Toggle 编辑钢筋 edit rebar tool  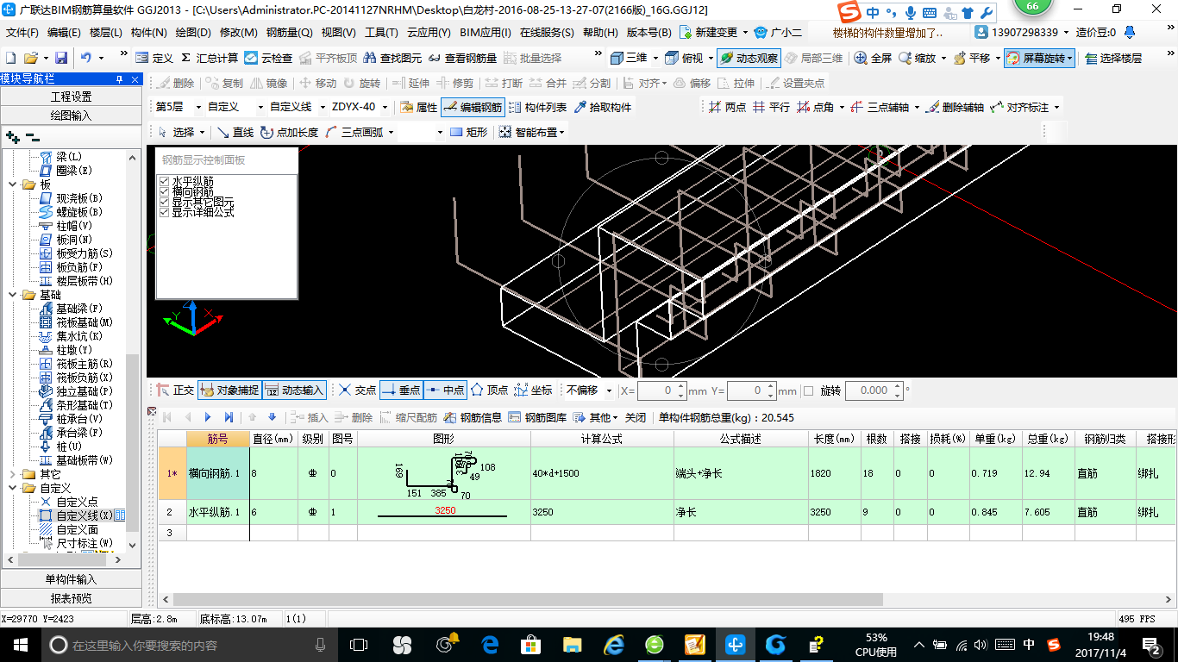(x=473, y=107)
